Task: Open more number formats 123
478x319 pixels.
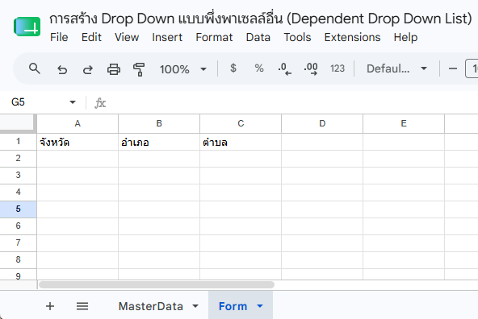Action: click(x=338, y=68)
